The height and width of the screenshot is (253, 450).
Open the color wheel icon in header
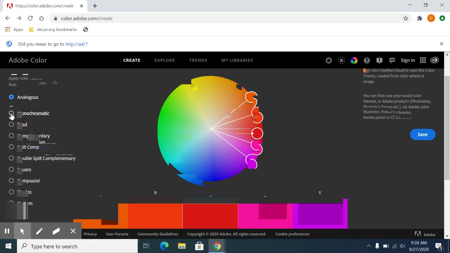[354, 60]
